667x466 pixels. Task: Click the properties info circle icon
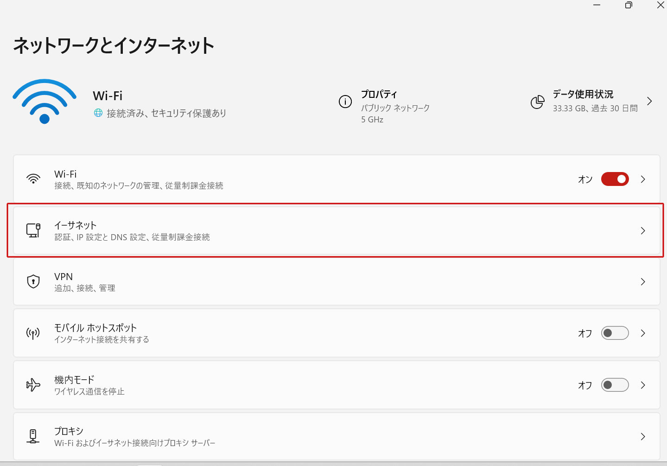(345, 102)
